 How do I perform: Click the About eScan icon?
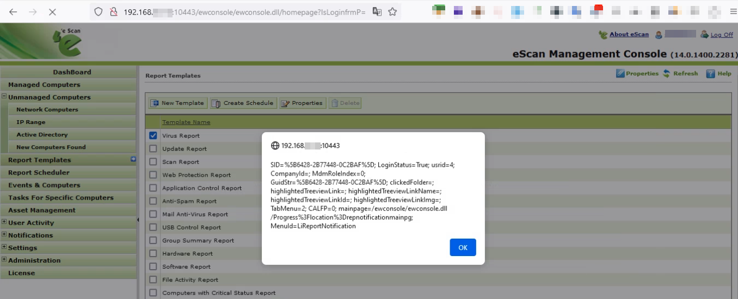603,35
